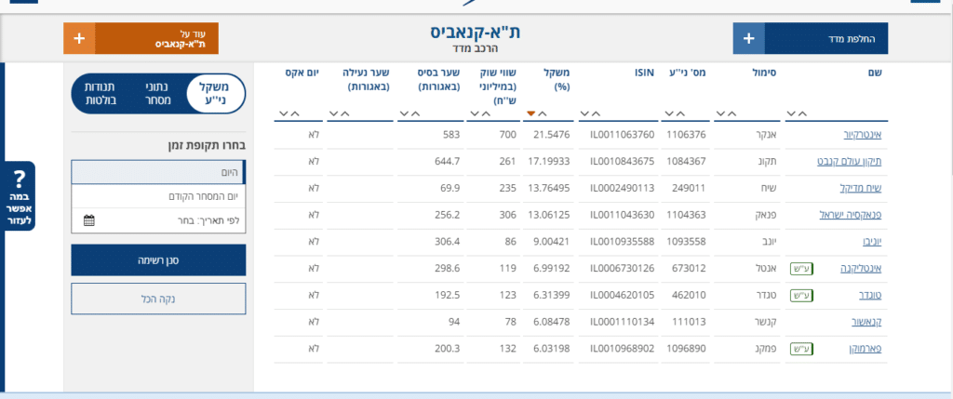Switch to תנודות בולטות tab

point(99,94)
